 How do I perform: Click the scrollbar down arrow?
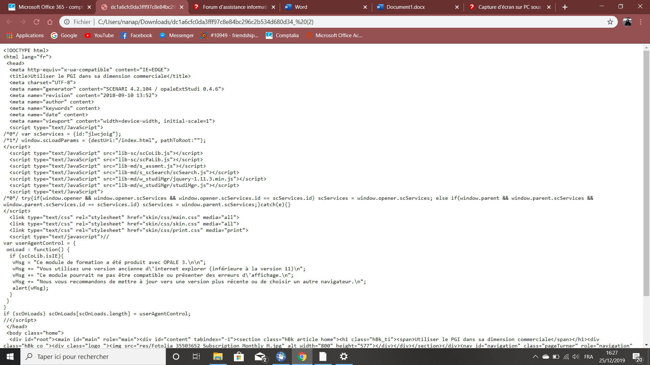(646, 345)
